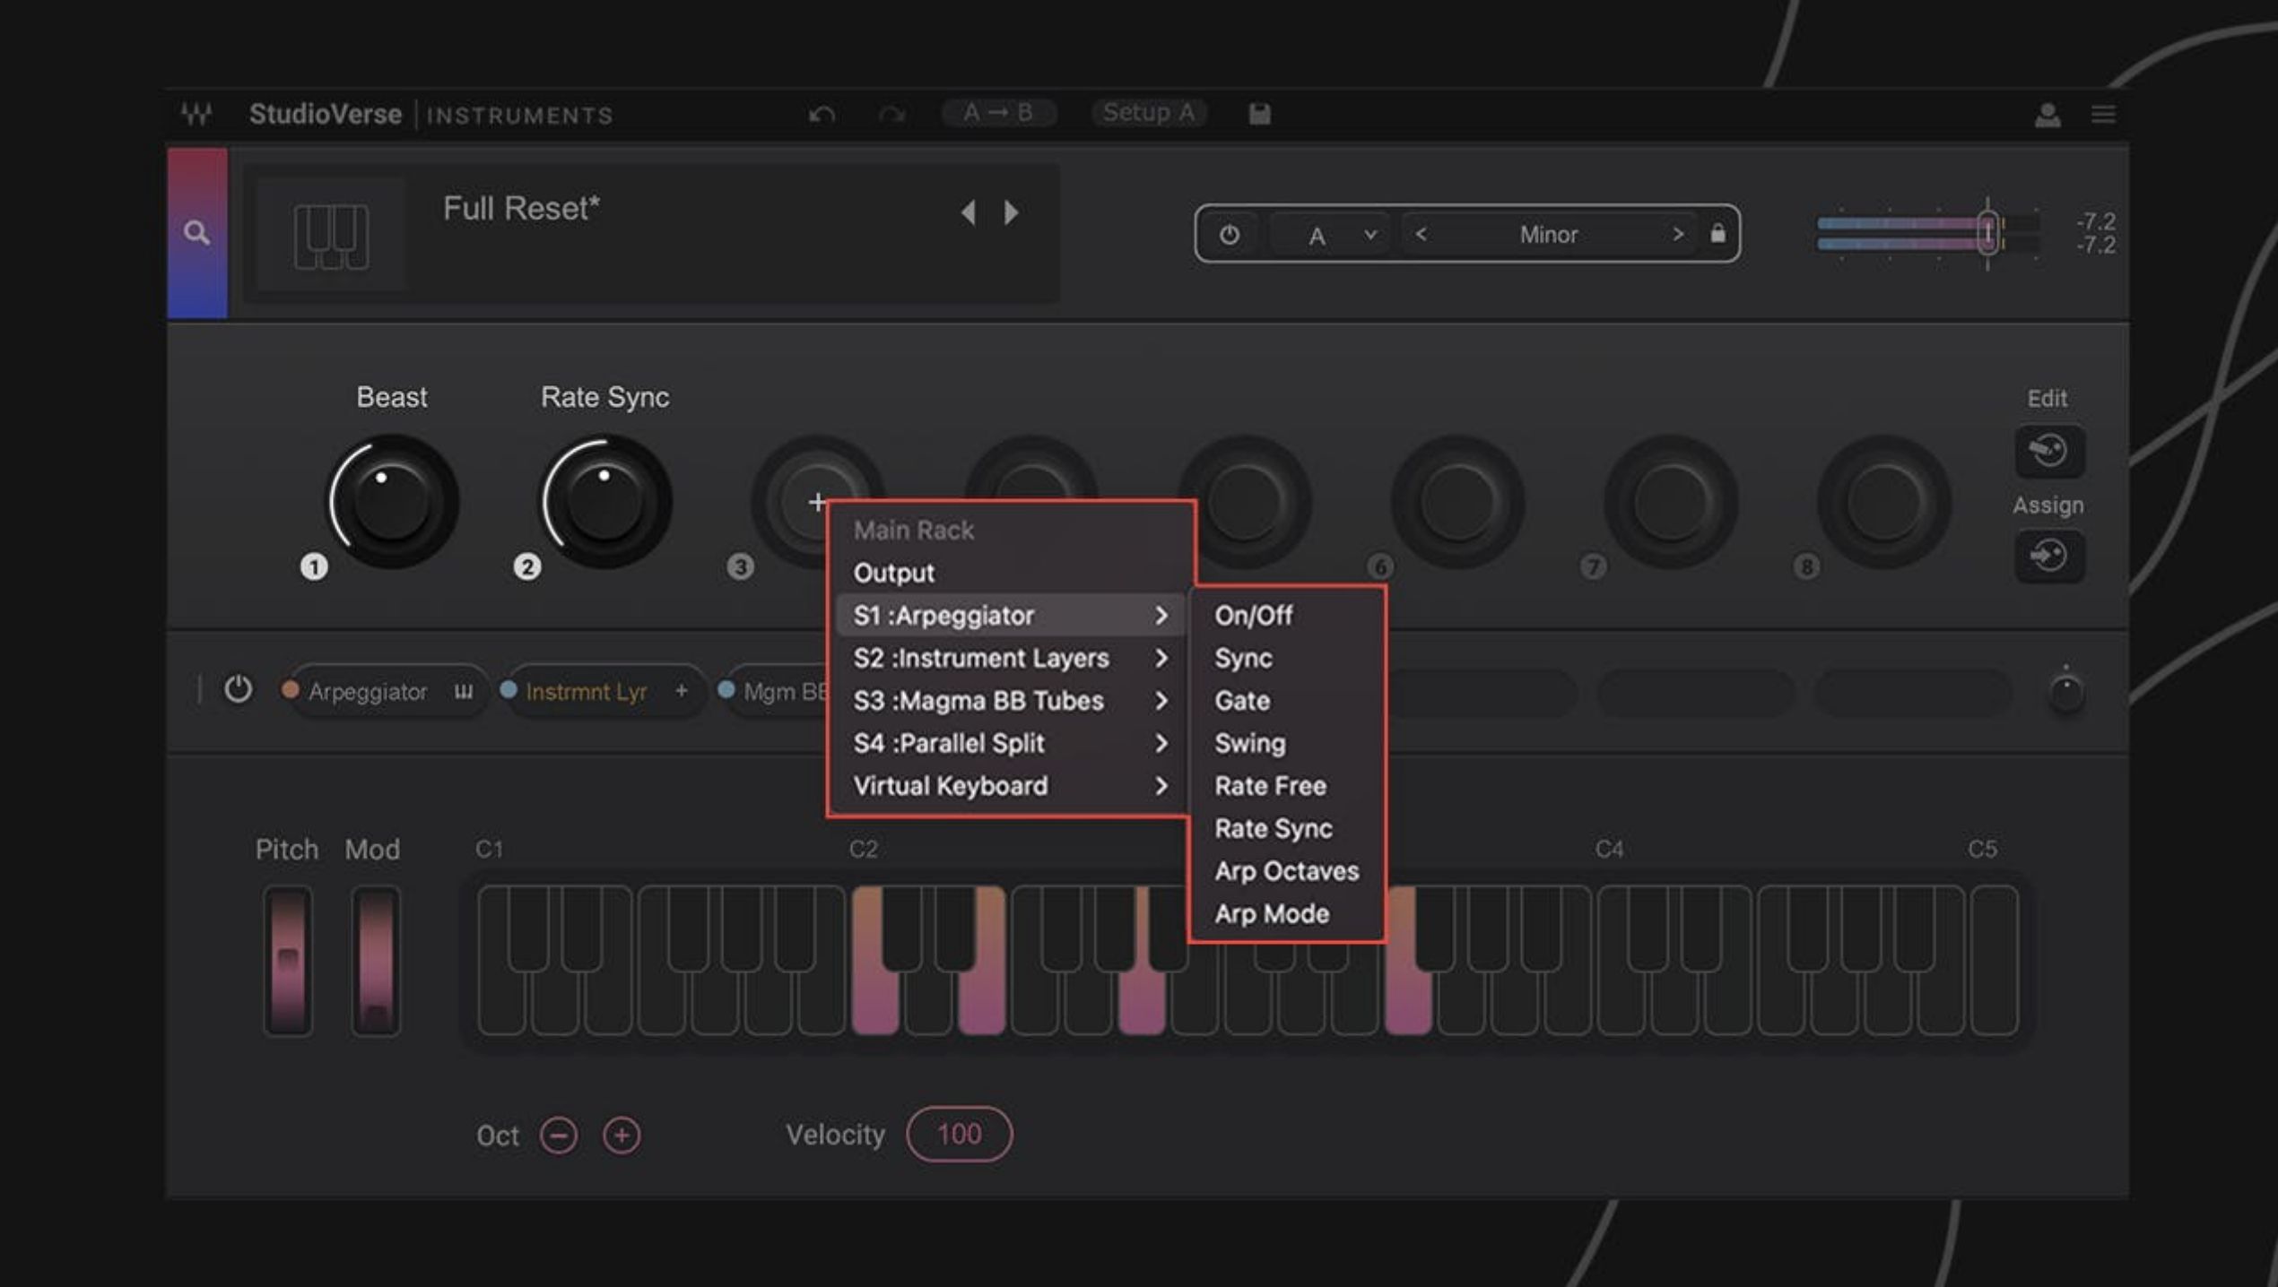Click the Minor scale name
Image resolution: width=2278 pixels, height=1287 pixels.
1548,235
